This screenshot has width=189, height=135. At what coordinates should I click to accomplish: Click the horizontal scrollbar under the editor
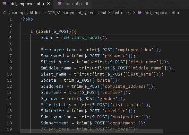91,131
